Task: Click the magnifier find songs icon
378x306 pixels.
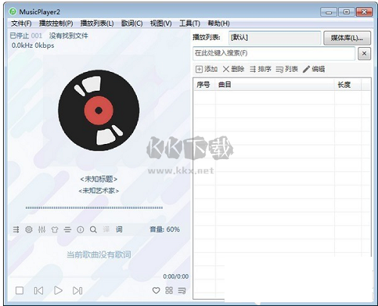Action: point(93,229)
